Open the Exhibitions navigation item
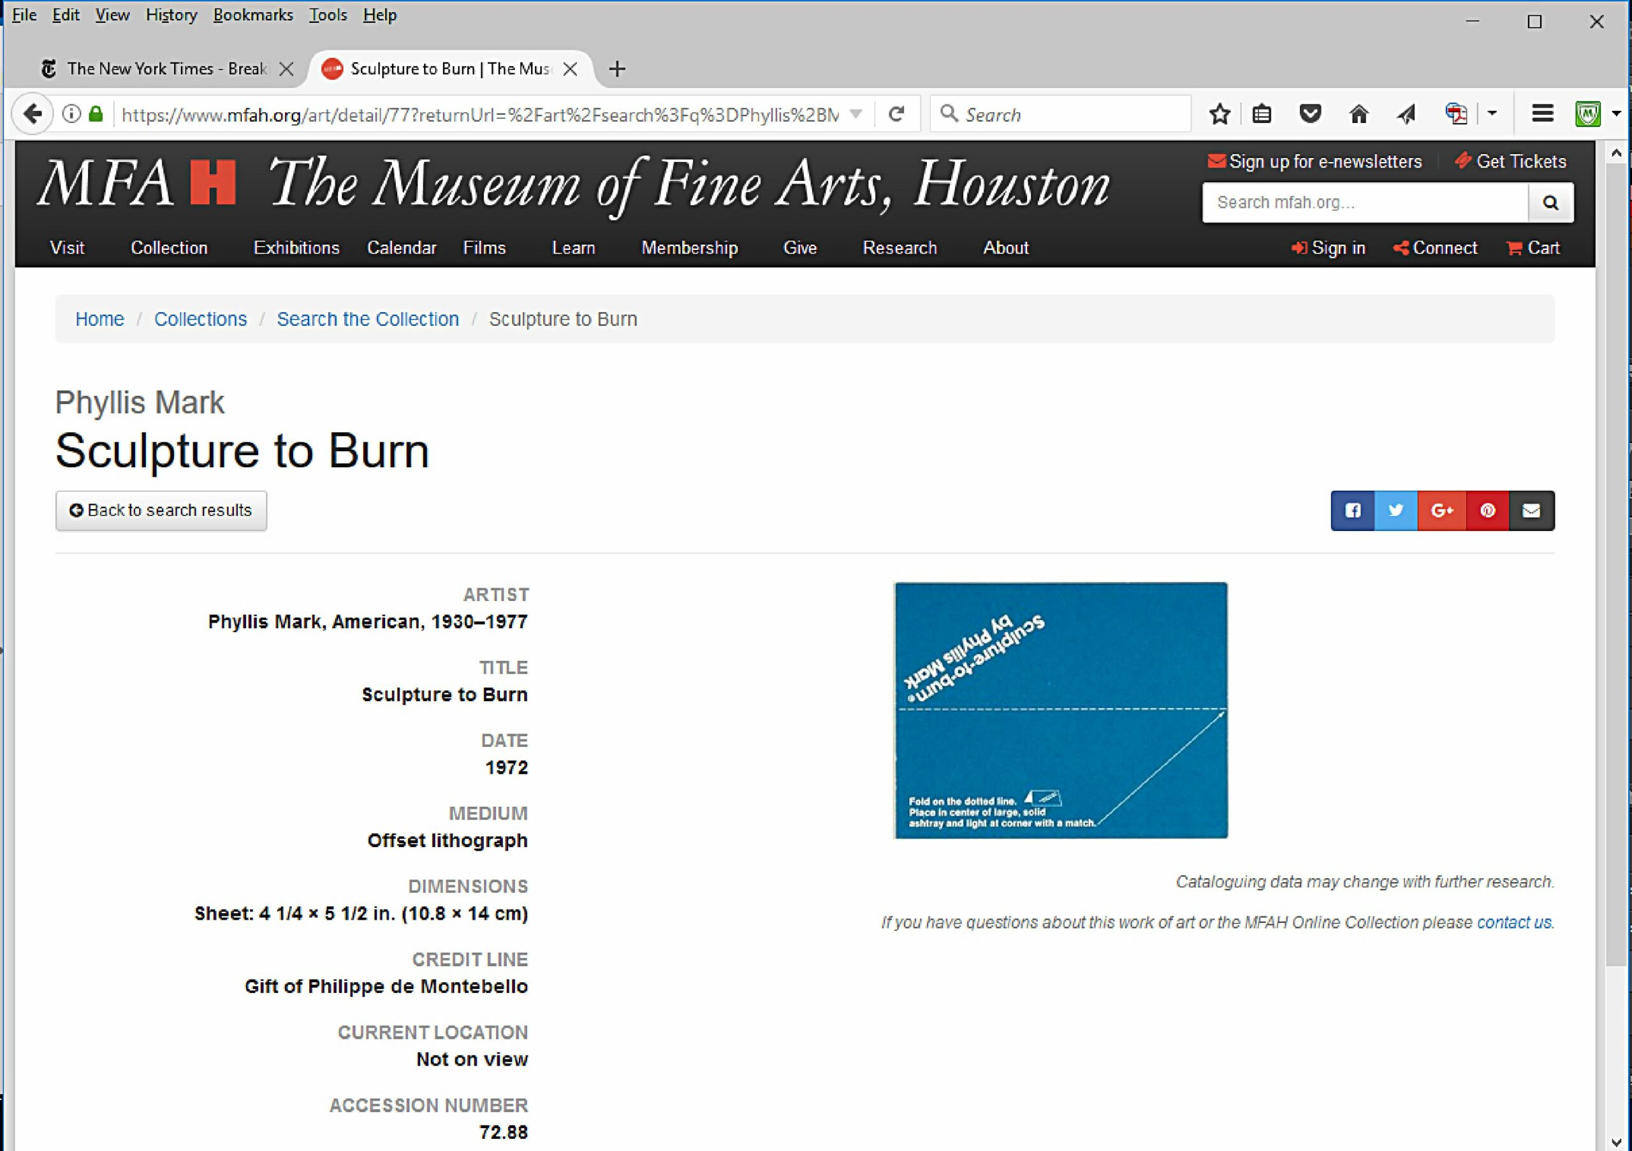 tap(296, 248)
